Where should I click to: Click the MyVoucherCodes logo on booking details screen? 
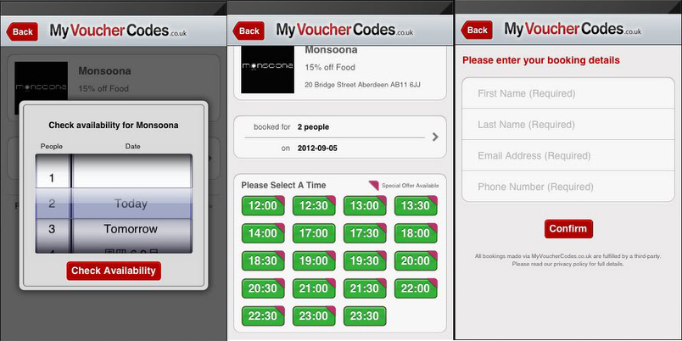pyautogui.click(x=573, y=30)
